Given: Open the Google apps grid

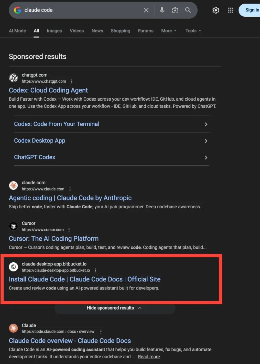Looking at the screenshot, I should point(231,10).
